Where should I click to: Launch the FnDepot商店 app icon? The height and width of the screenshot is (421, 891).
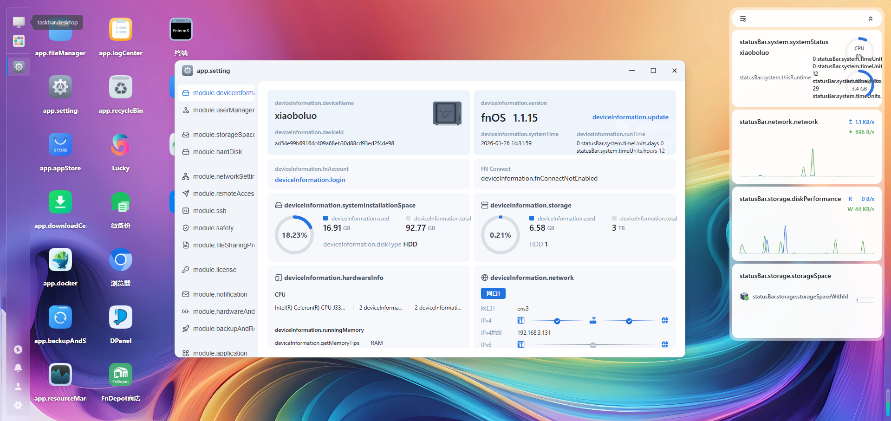coord(121,375)
